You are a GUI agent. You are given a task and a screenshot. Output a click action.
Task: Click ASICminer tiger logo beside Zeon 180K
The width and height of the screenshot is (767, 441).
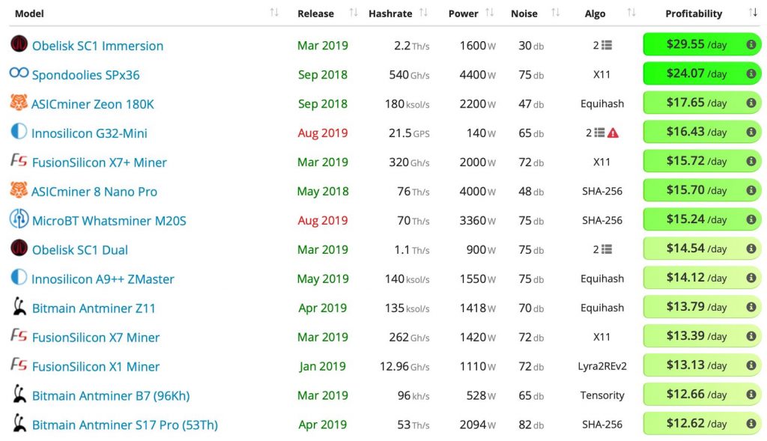[x=19, y=103]
